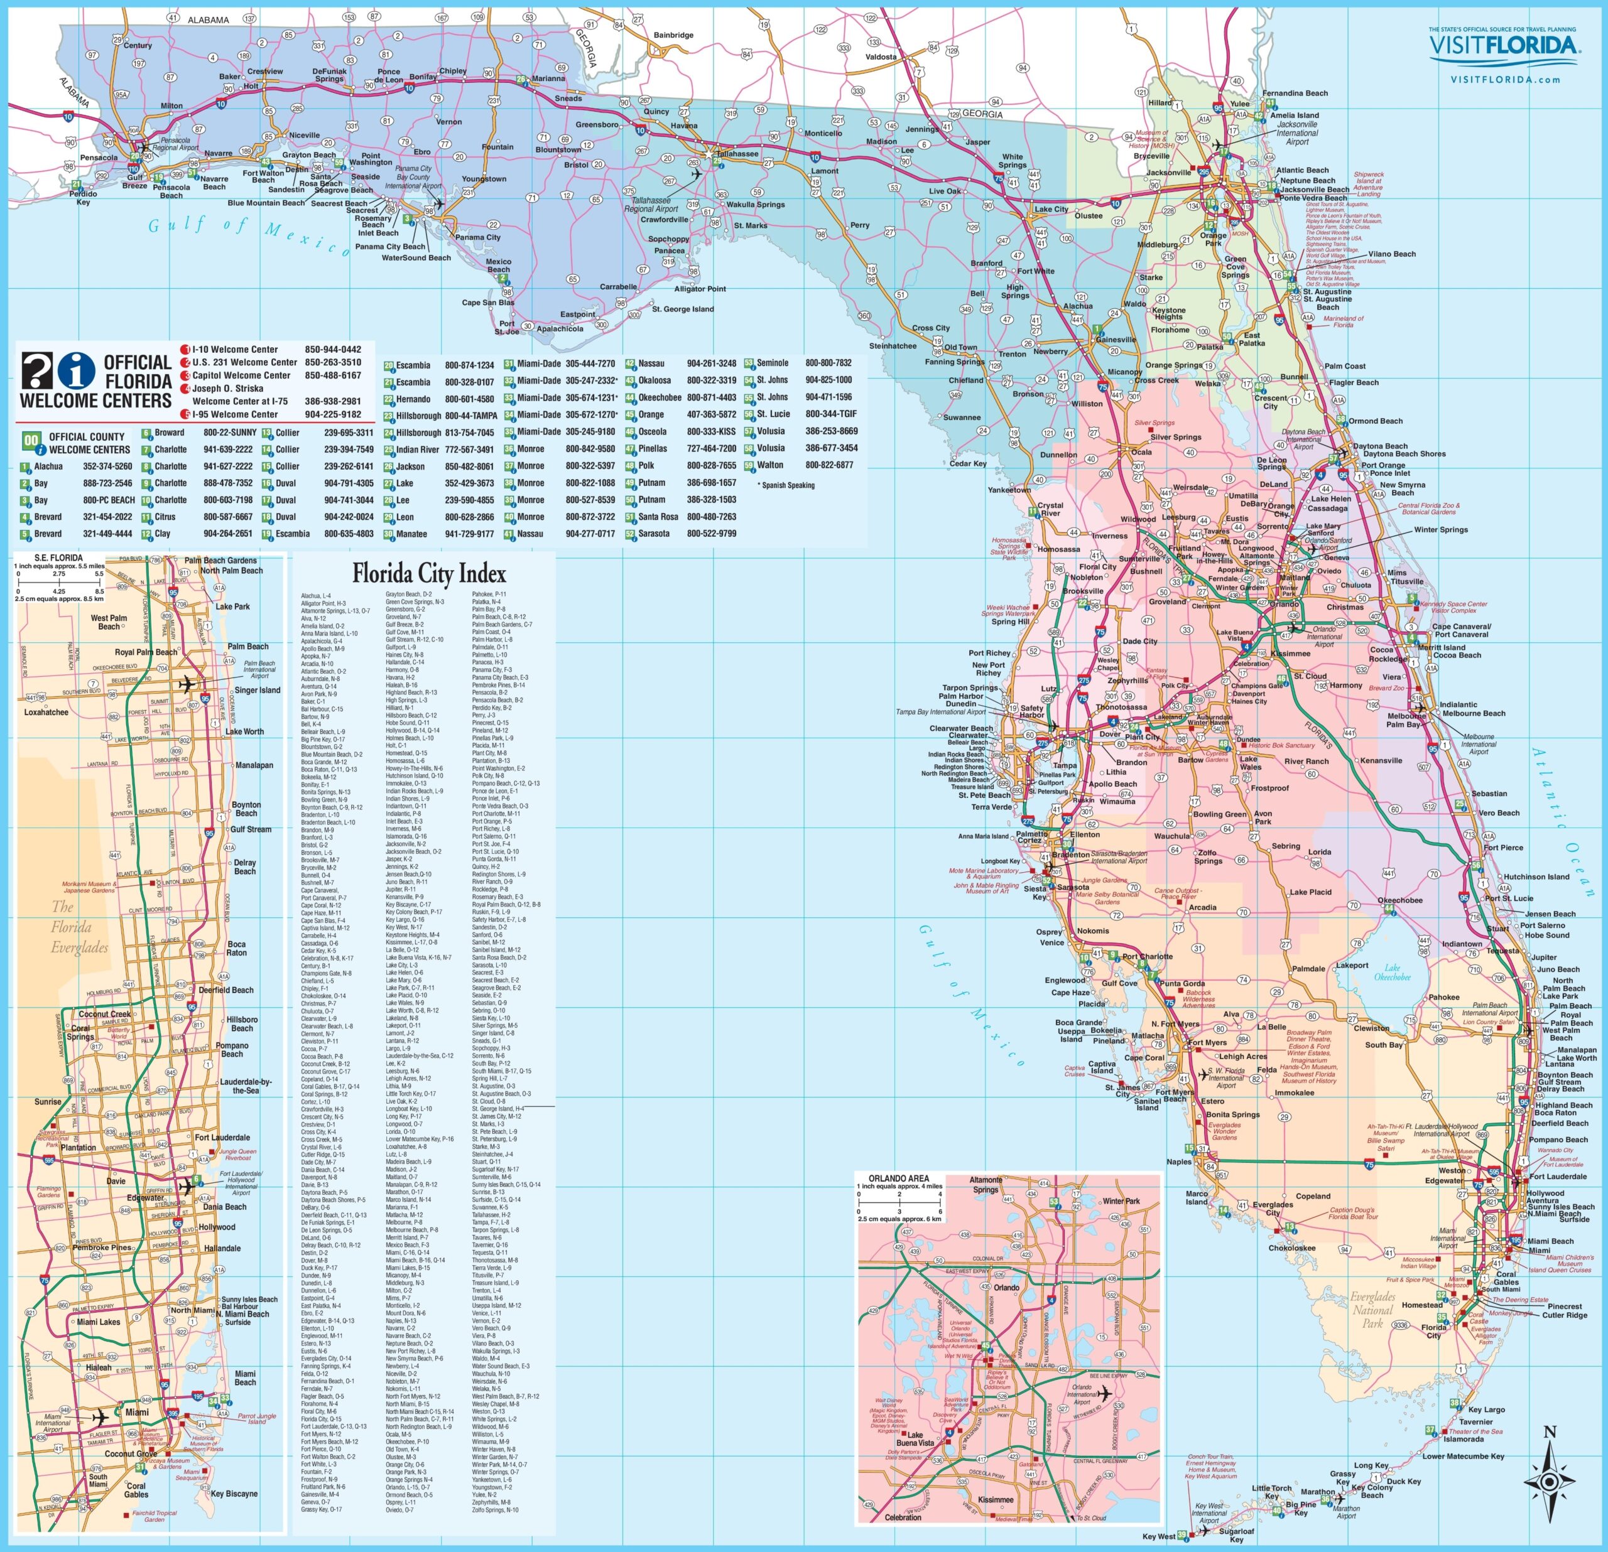Click the Marathon Airport plane icon in Keys

tap(1340, 1498)
